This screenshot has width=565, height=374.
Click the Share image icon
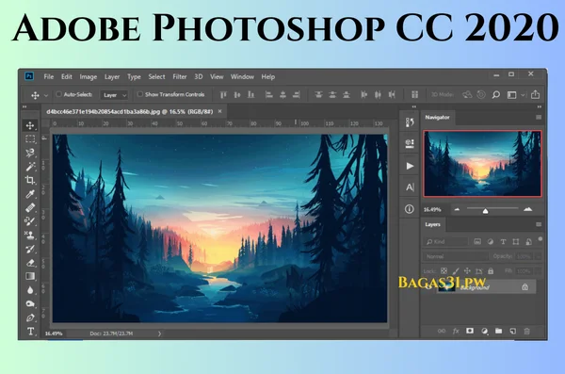pyautogui.click(x=536, y=94)
